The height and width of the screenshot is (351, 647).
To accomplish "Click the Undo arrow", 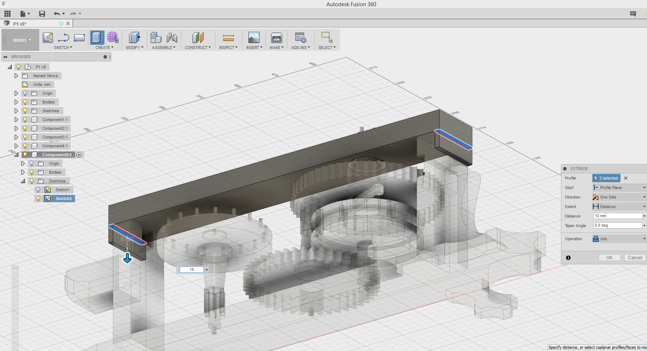I will click(x=57, y=14).
